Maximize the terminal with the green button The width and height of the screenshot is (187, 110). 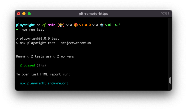29,14
